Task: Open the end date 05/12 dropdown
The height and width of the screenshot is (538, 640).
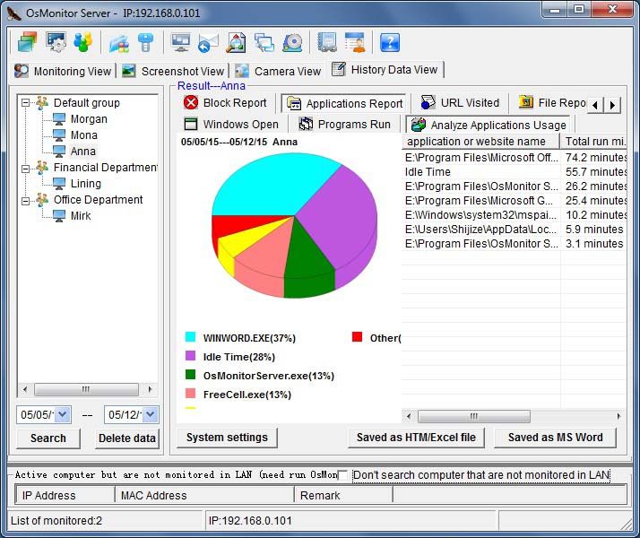Action: (151, 415)
